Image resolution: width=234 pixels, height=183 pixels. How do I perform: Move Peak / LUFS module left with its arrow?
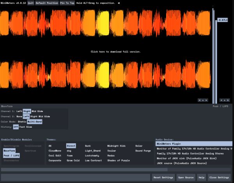(x=221, y=100)
